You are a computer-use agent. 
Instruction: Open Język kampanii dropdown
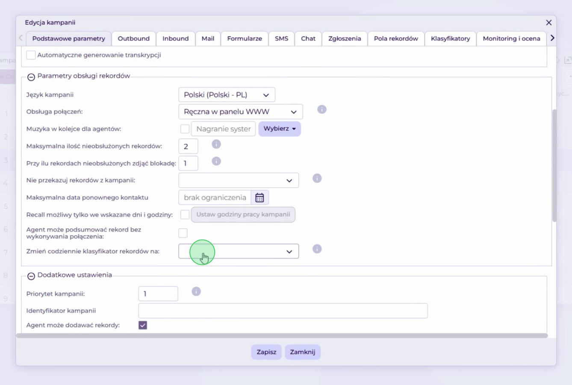(227, 95)
